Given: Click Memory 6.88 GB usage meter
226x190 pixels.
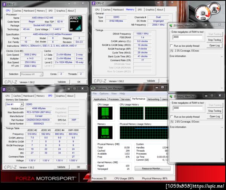Looking at the screenshot, I should 105,132.
